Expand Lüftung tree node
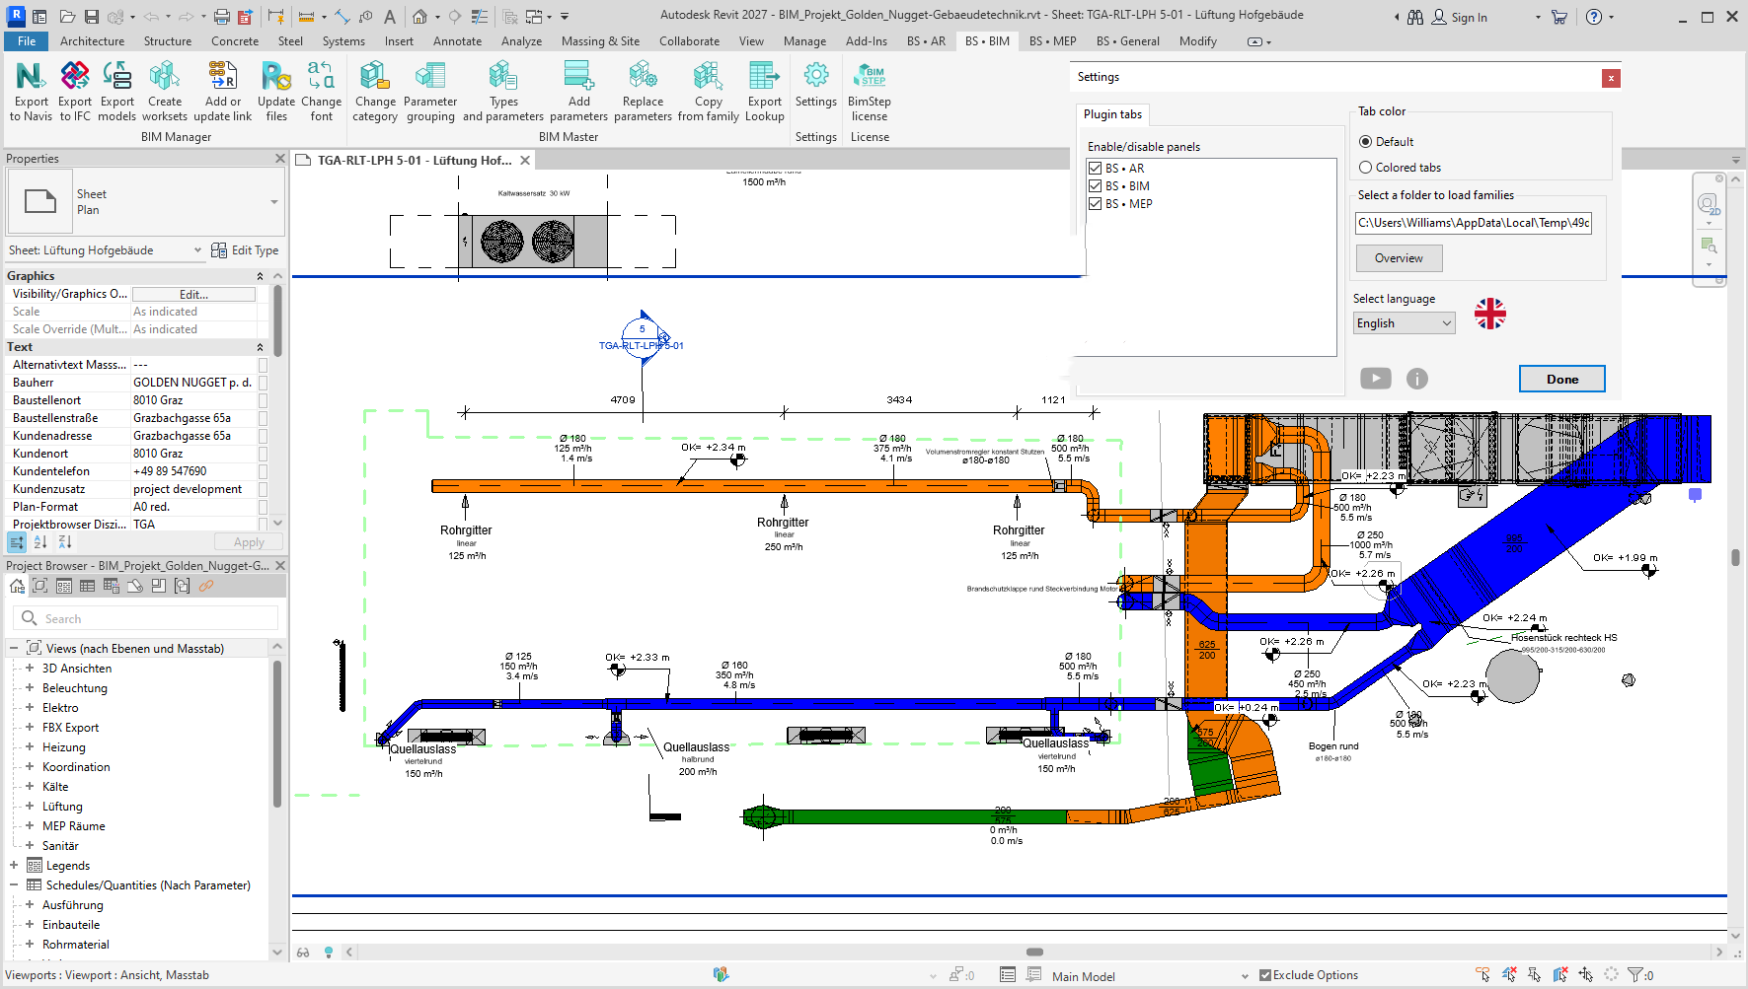1748x989 pixels. pyautogui.click(x=30, y=807)
